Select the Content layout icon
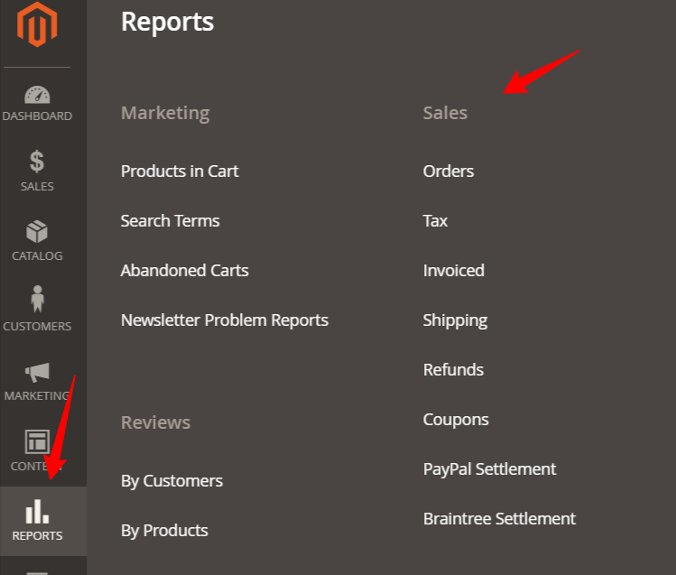This screenshot has height=575, width=676. point(37,441)
